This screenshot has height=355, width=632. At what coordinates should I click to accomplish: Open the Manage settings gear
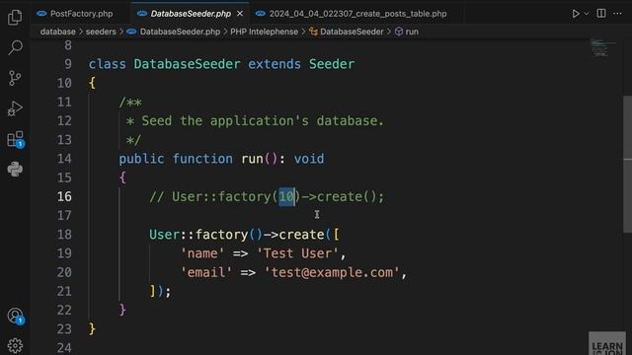pyautogui.click(x=15, y=345)
